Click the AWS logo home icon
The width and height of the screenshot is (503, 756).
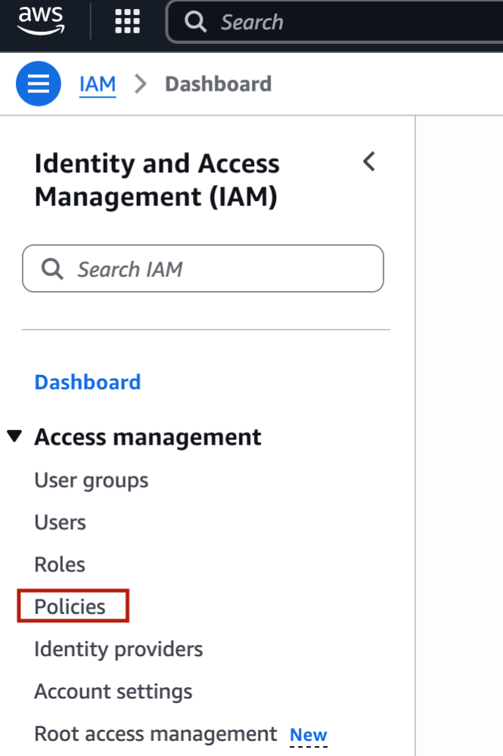pos(41,20)
